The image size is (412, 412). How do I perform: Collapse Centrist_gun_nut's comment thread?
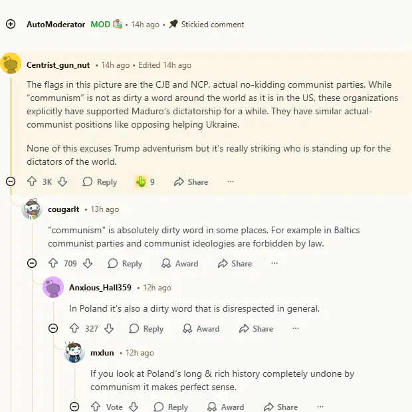click(x=11, y=181)
